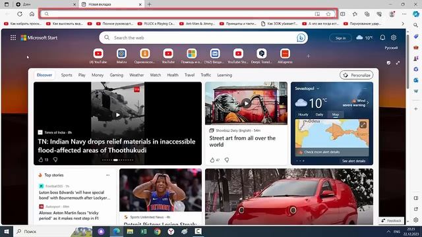Like the Street art story
Screen dimensions: 422x237
point(212,160)
